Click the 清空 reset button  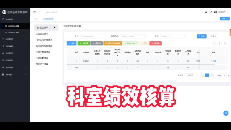point(213,36)
